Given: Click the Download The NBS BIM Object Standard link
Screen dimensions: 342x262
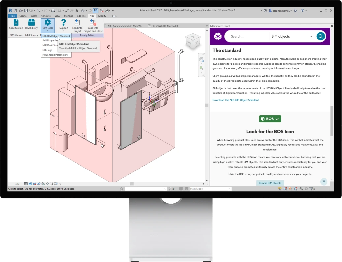Looking at the screenshot, I should coord(235,100).
